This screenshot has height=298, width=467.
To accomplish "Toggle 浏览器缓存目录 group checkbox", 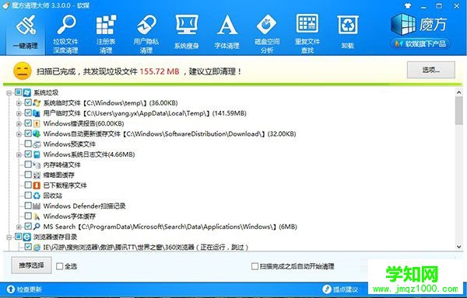I will click(19, 237).
